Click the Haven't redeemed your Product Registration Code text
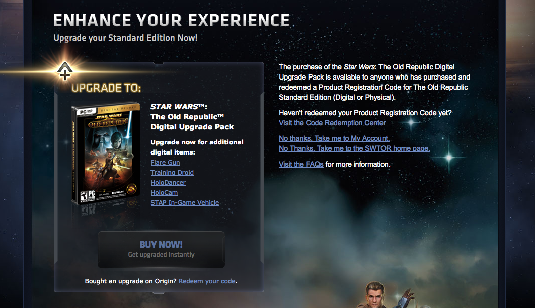Image resolution: width=535 pixels, height=308 pixels. (x=365, y=113)
